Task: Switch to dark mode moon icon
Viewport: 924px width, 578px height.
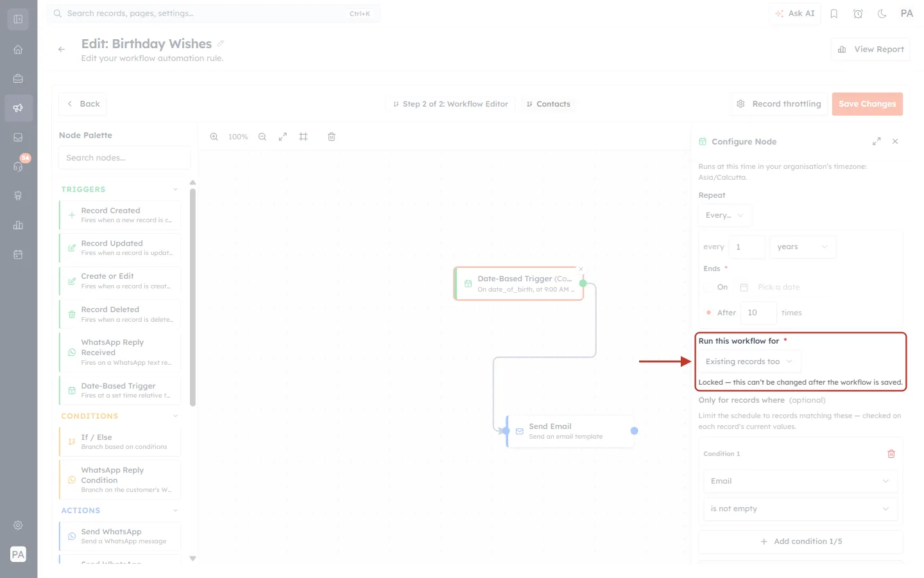Action: click(882, 13)
